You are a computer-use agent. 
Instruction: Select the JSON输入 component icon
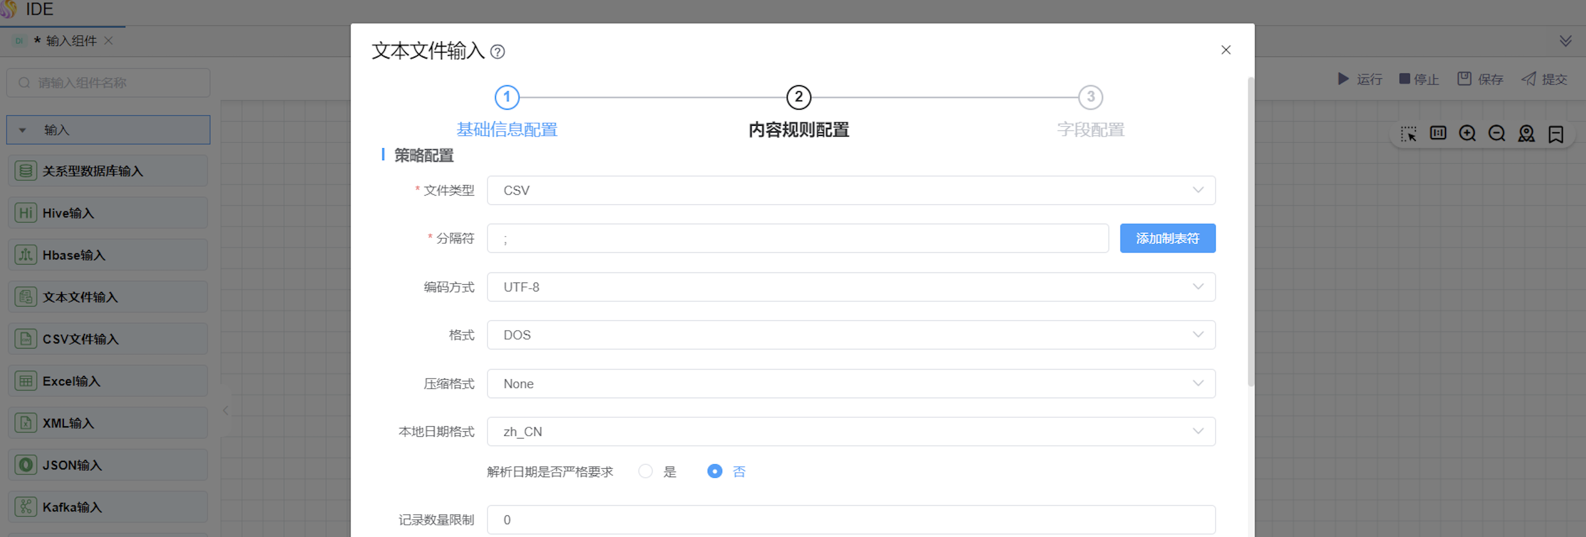tap(25, 465)
